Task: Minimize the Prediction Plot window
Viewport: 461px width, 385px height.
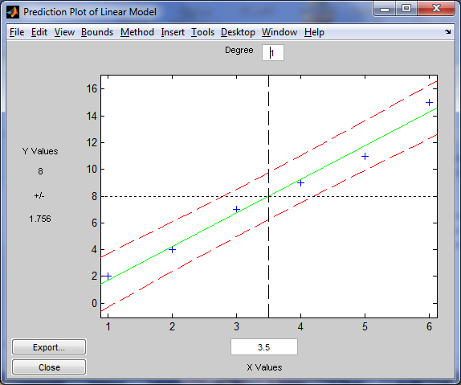Action: pyautogui.click(x=384, y=8)
